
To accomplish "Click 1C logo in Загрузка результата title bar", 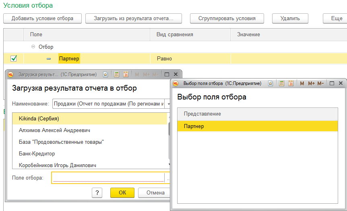I will [x=10, y=74].
